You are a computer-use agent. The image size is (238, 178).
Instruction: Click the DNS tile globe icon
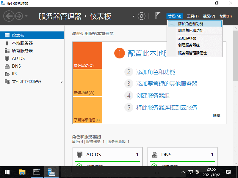point(154,155)
